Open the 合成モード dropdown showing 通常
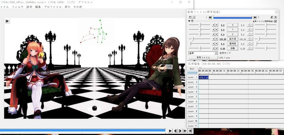 tap(203, 53)
